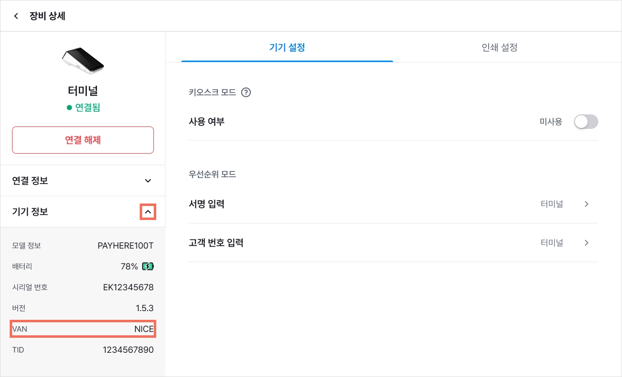
Task: Click the TID value 1234567890
Action: click(128, 350)
